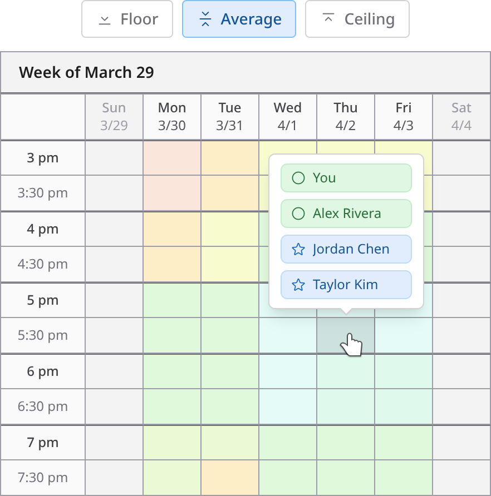Click the star icon beside Taylor Kim
The width and height of the screenshot is (491, 496).
pos(298,285)
